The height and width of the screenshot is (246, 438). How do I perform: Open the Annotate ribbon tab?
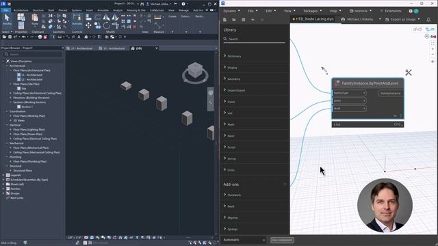point(103,10)
